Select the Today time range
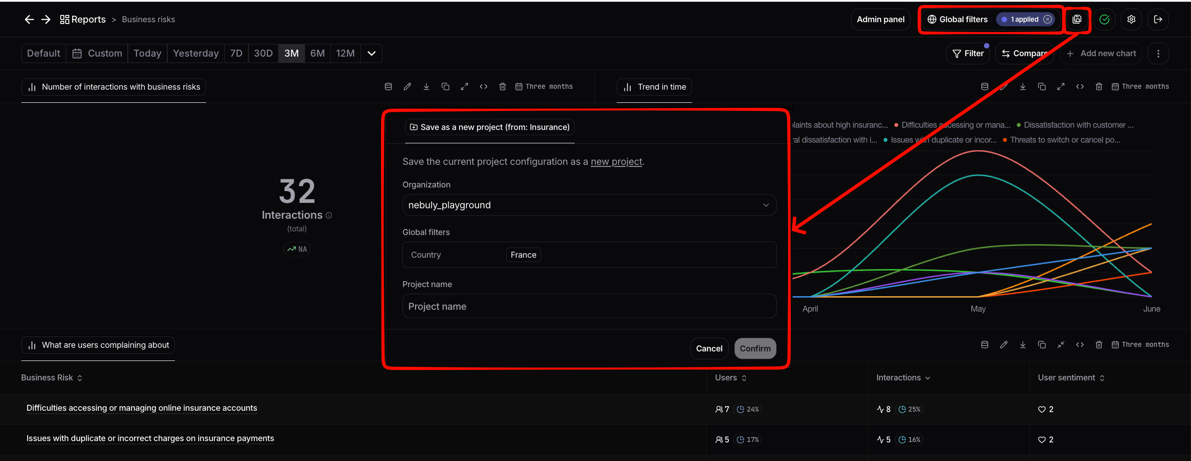1191x461 pixels. [147, 53]
